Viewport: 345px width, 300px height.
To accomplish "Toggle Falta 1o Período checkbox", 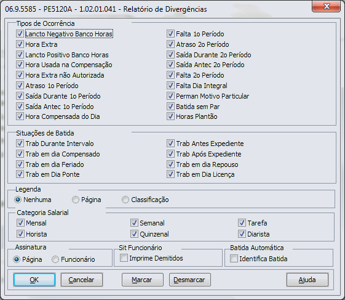I will pos(170,34).
